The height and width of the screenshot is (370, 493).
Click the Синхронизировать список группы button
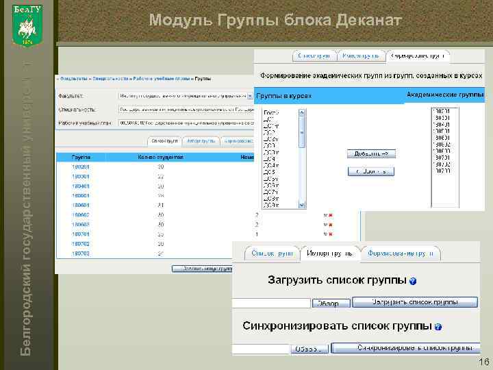click(406, 348)
